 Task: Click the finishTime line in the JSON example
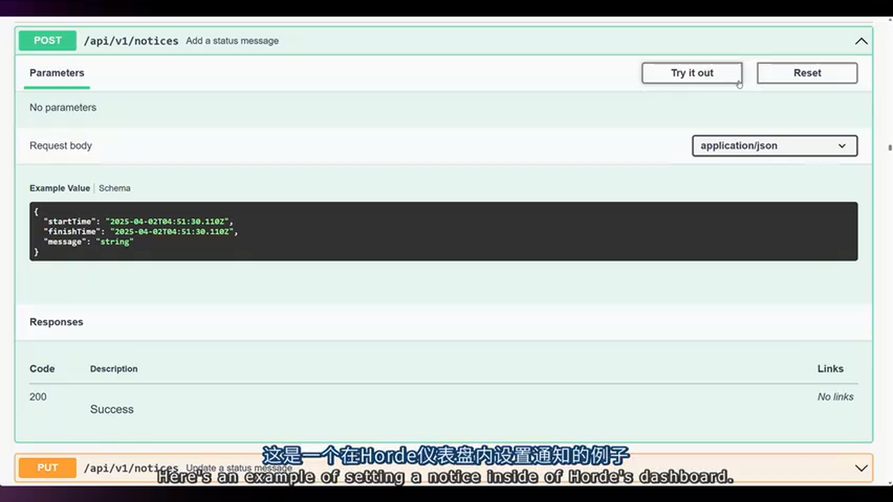click(x=140, y=231)
